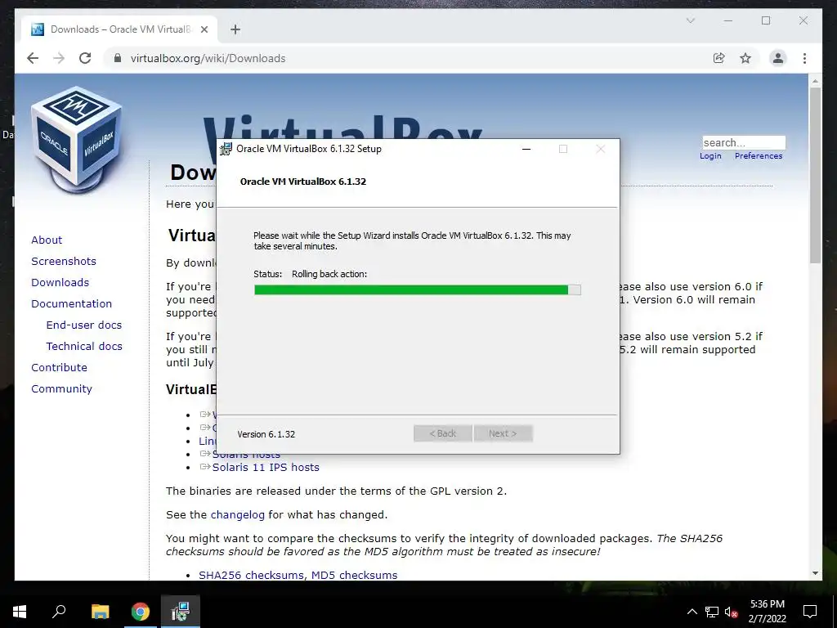
Task: Click the website search box
Action: [x=744, y=142]
